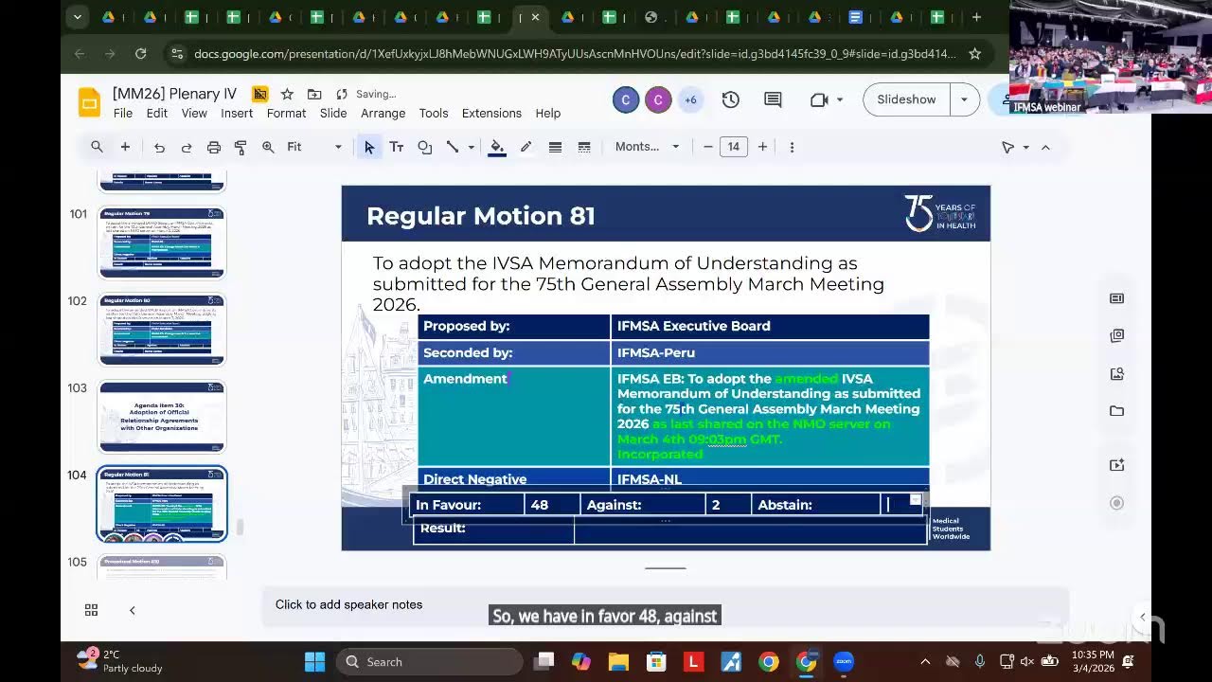Viewport: 1212px width, 682px height.
Task: Start a Meet call camera icon
Action: tap(819, 99)
